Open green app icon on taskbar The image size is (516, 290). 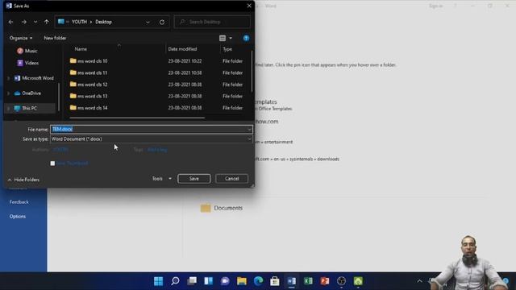tap(358, 281)
